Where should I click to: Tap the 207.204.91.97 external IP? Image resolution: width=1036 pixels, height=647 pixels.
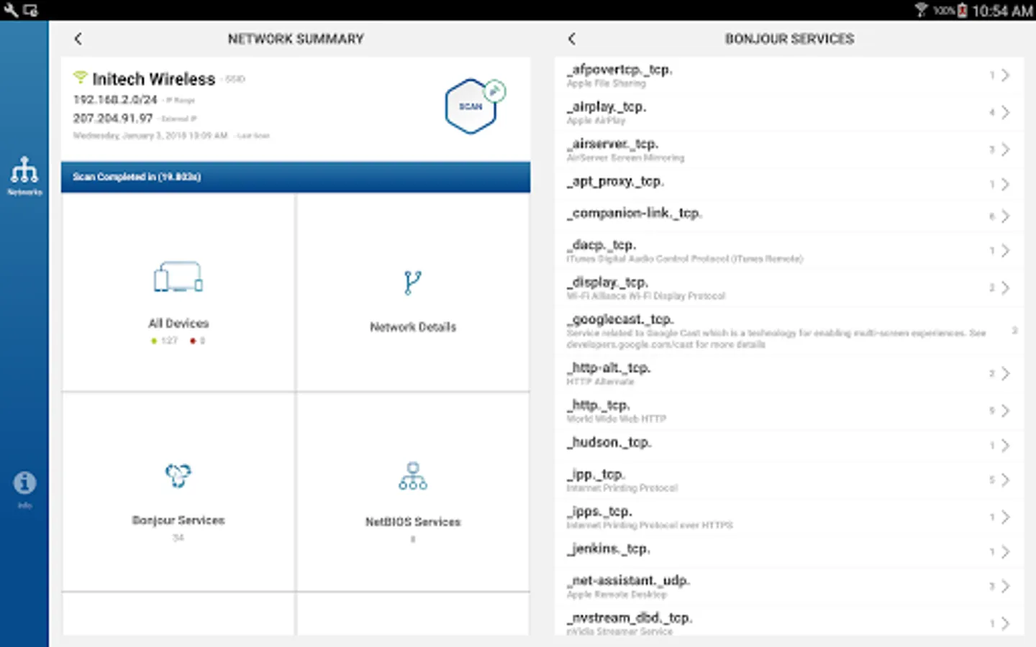(113, 118)
